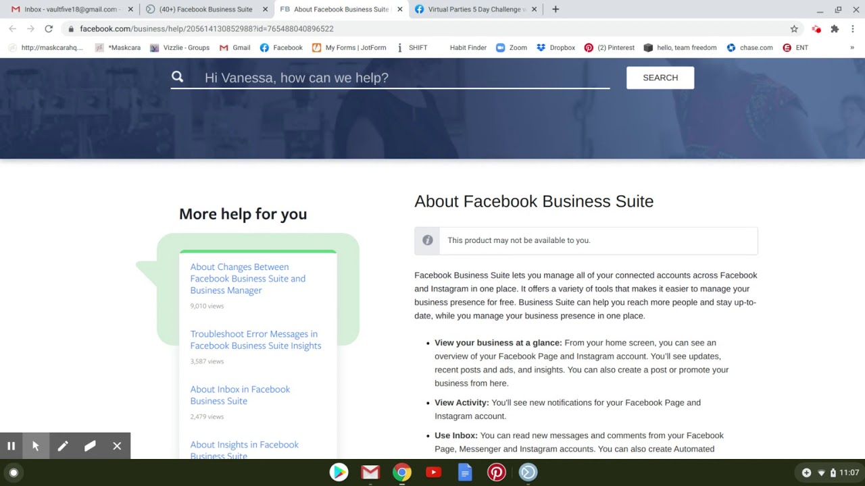The height and width of the screenshot is (486, 865).
Task: Open Google Play Store from shelf
Action: (x=339, y=473)
